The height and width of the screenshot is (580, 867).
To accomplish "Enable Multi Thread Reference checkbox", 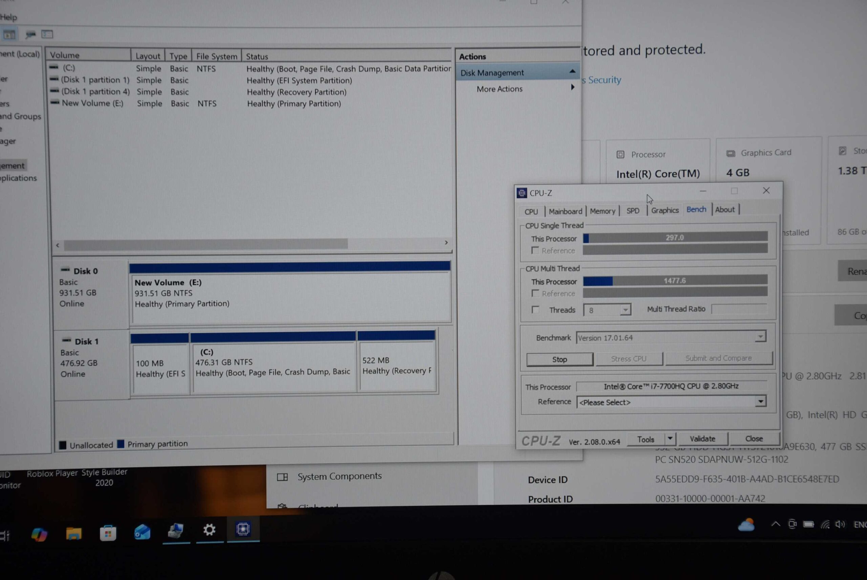I will (x=535, y=293).
